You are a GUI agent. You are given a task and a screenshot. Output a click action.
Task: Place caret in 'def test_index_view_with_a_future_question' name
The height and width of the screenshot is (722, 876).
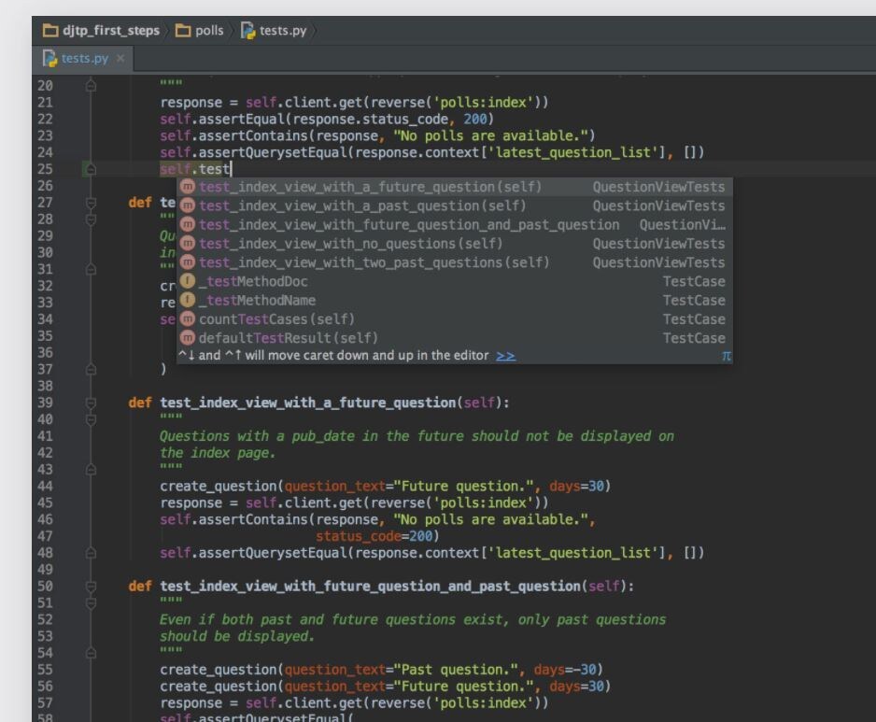coord(308,403)
